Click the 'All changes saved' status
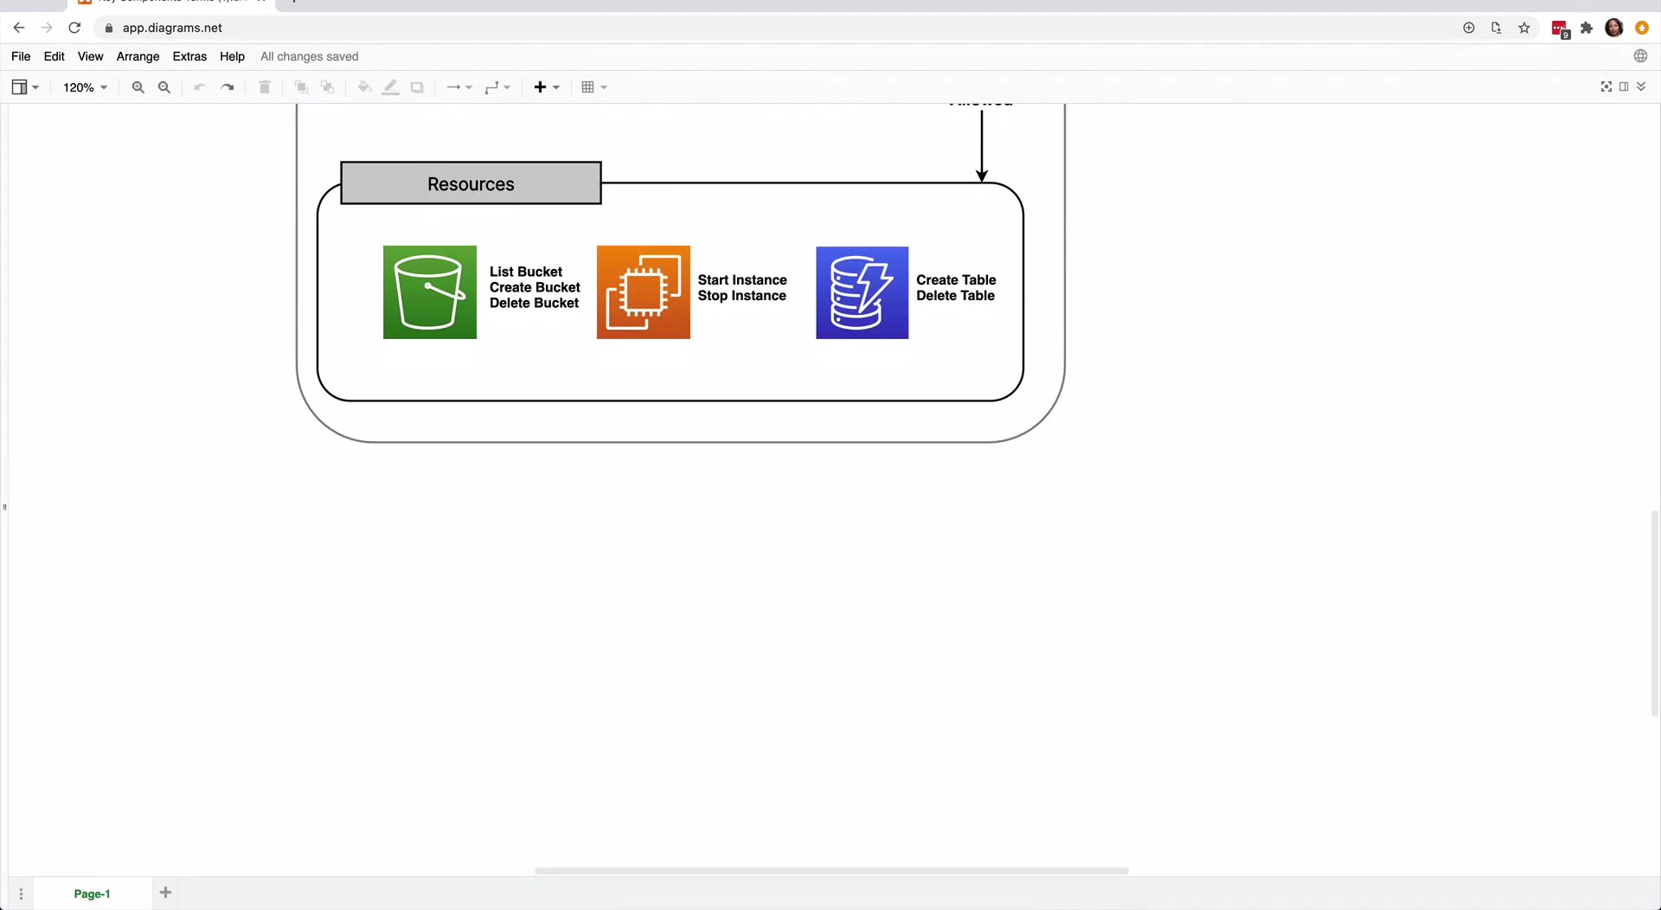 [x=310, y=56]
